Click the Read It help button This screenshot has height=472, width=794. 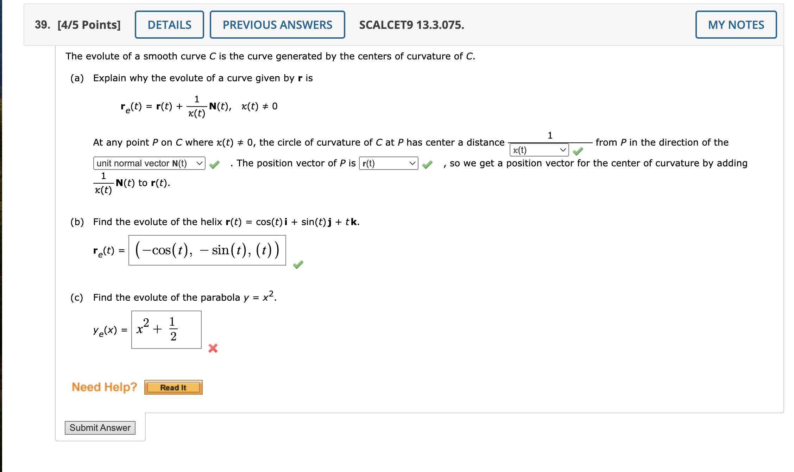pos(173,387)
